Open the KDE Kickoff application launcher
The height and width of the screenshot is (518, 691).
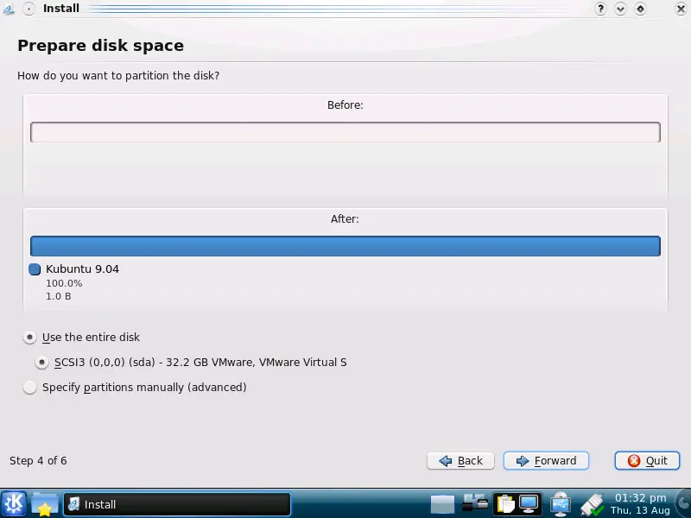[x=14, y=504]
